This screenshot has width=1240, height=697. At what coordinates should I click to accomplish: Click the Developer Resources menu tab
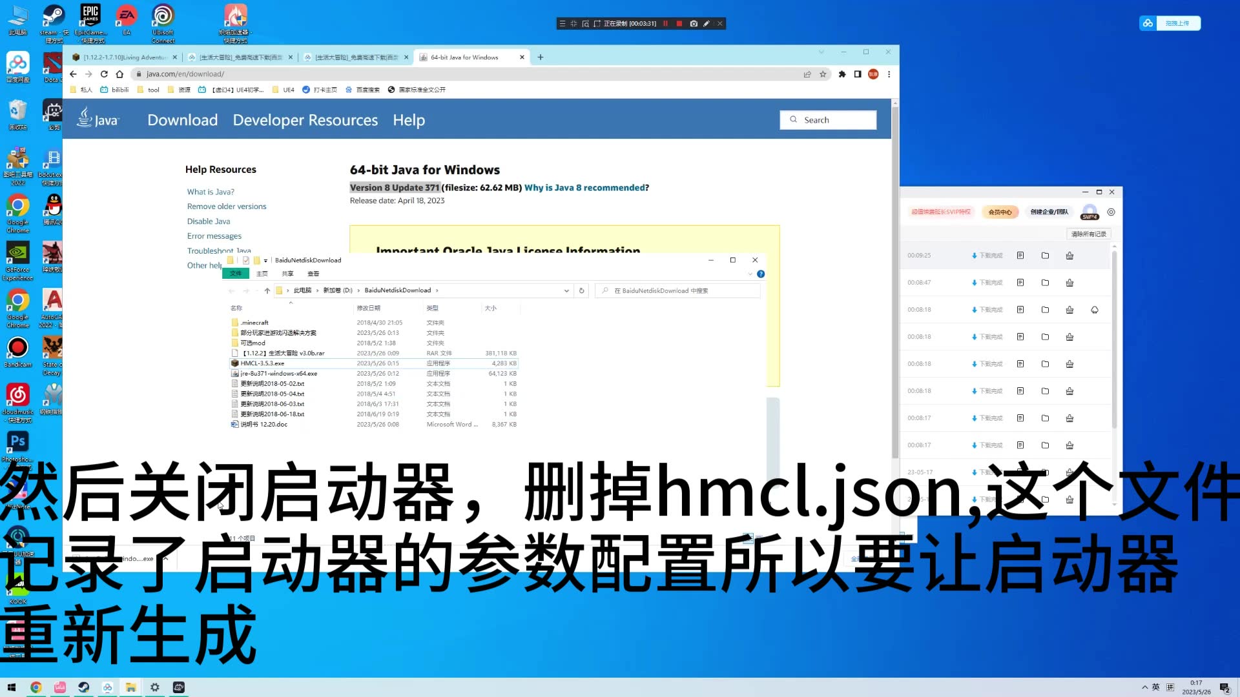click(x=304, y=119)
